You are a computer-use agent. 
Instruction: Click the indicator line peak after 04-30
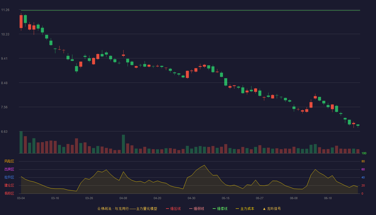[204, 165]
